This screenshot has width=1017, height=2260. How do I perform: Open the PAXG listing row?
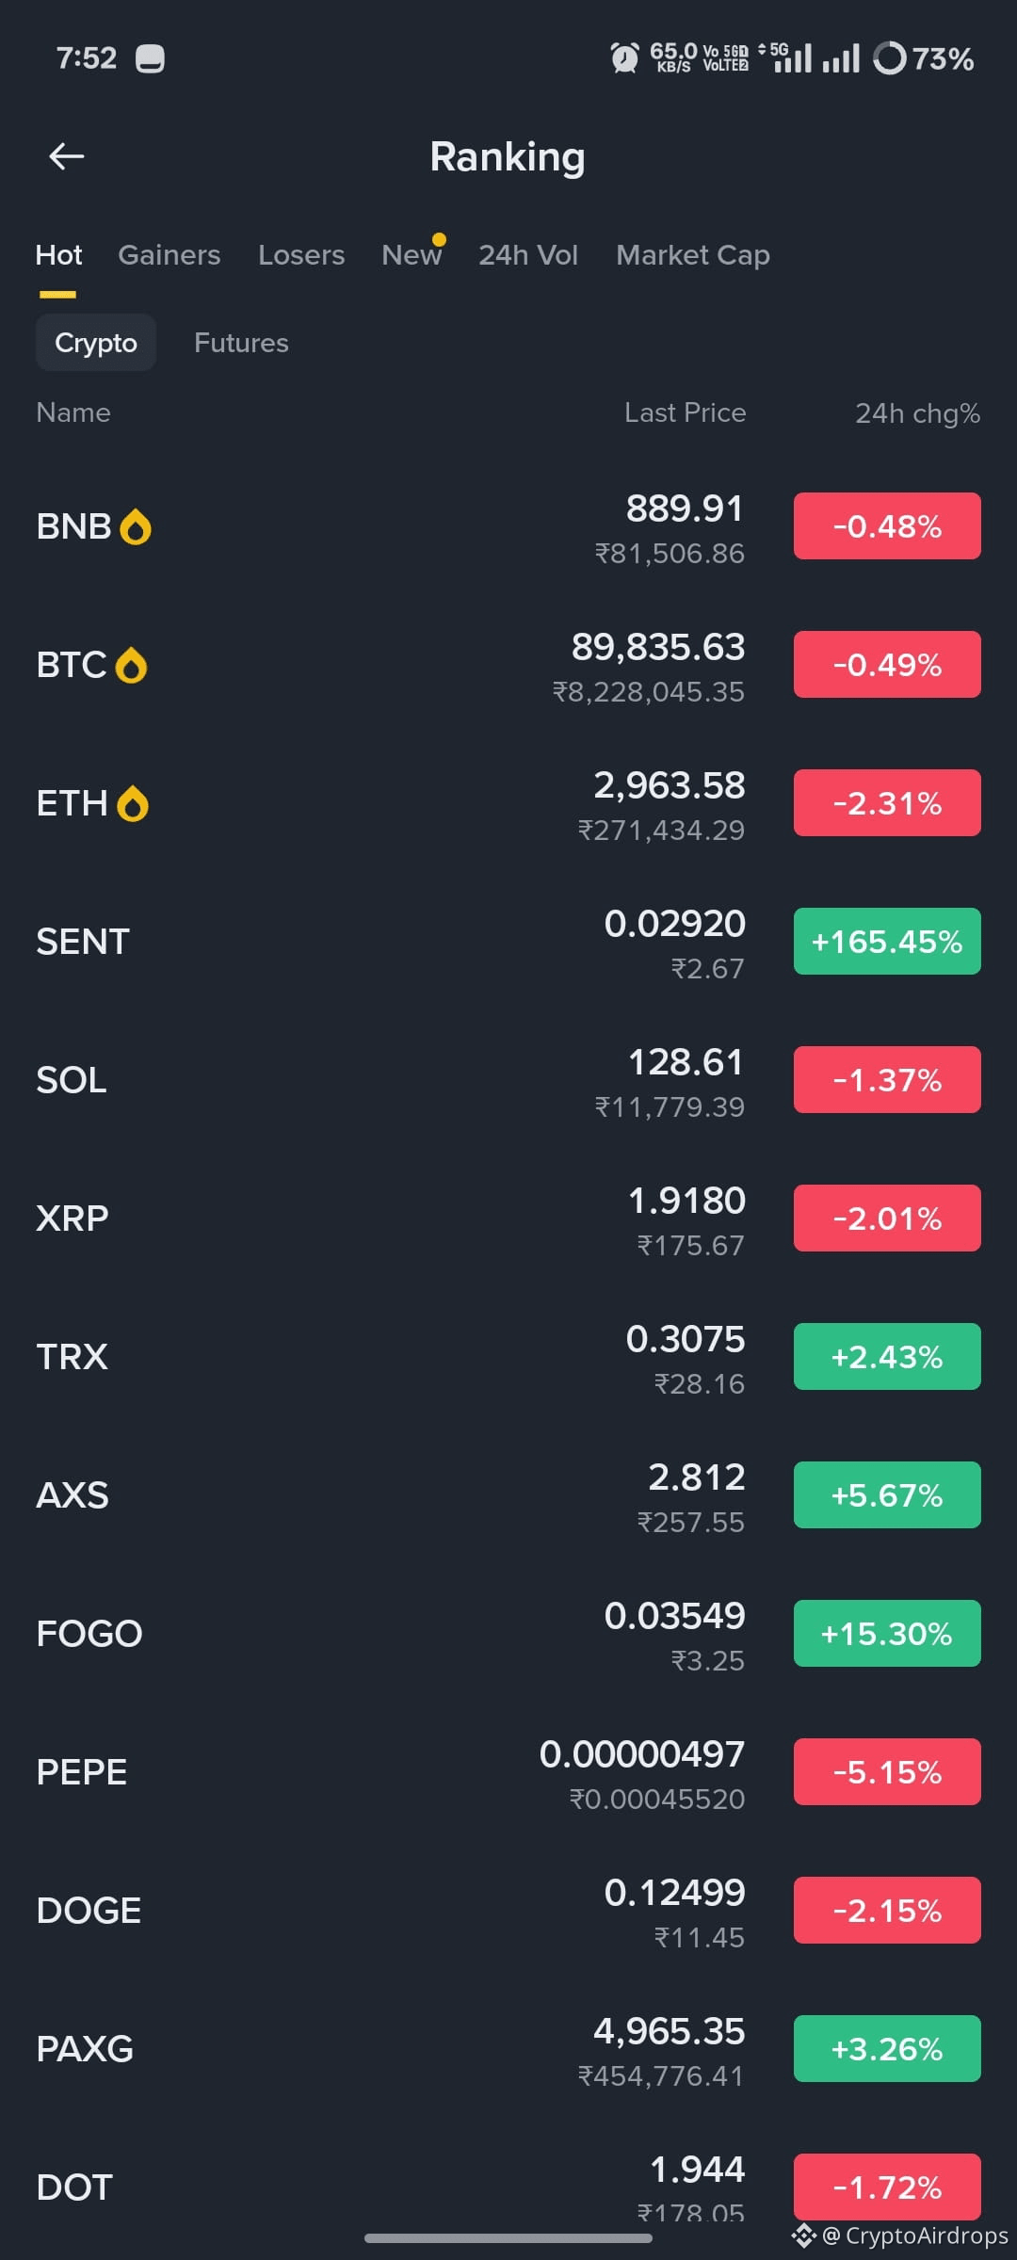coord(508,2049)
